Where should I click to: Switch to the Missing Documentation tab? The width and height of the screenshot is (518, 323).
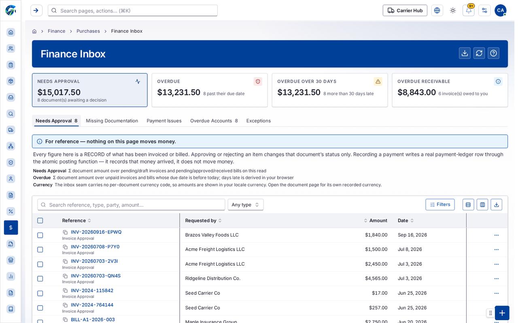click(x=112, y=121)
